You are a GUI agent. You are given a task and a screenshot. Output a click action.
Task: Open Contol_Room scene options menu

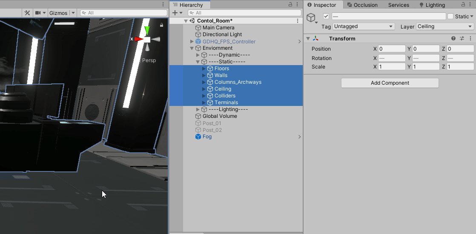298,21
